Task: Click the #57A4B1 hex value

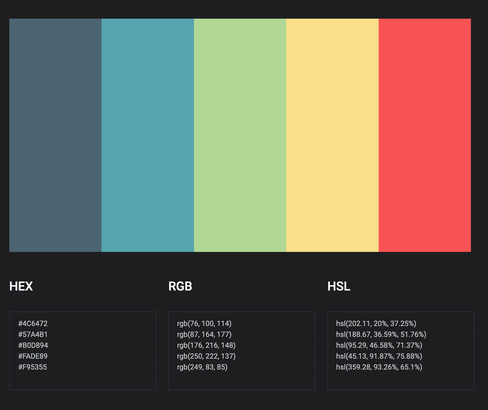Action: tap(33, 334)
